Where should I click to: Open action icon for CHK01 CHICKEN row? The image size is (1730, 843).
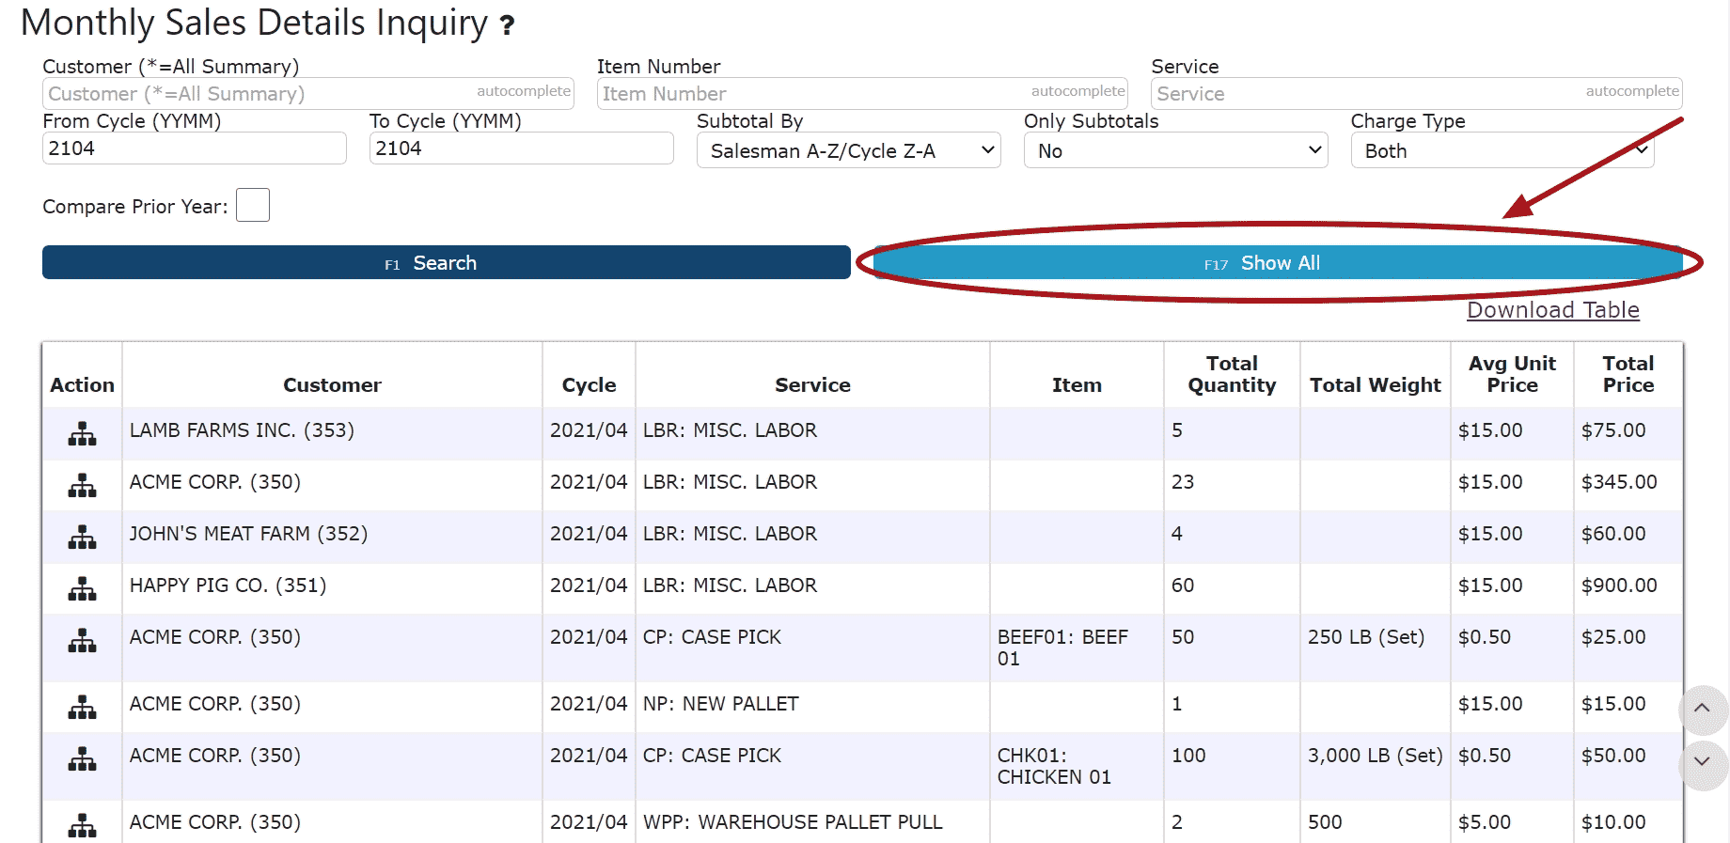[x=82, y=759]
